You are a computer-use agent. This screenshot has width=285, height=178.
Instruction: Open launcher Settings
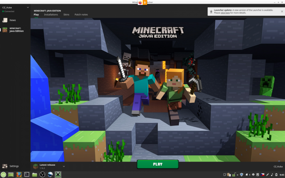(x=14, y=166)
